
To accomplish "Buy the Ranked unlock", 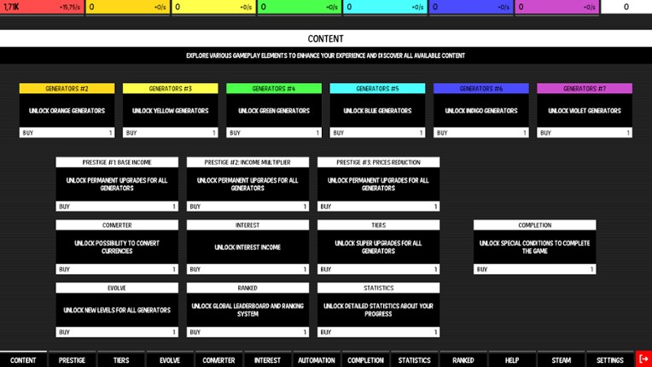I will click(x=247, y=332).
